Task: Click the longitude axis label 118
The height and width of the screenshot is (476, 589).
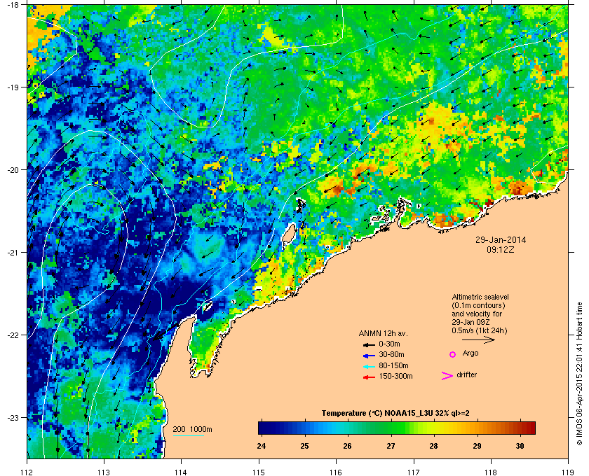Action: click(491, 472)
